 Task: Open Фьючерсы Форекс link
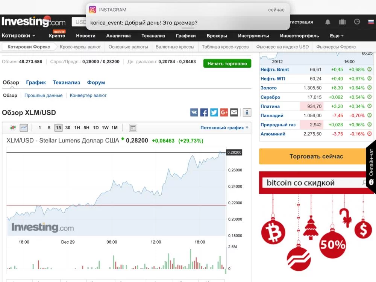[336, 47]
